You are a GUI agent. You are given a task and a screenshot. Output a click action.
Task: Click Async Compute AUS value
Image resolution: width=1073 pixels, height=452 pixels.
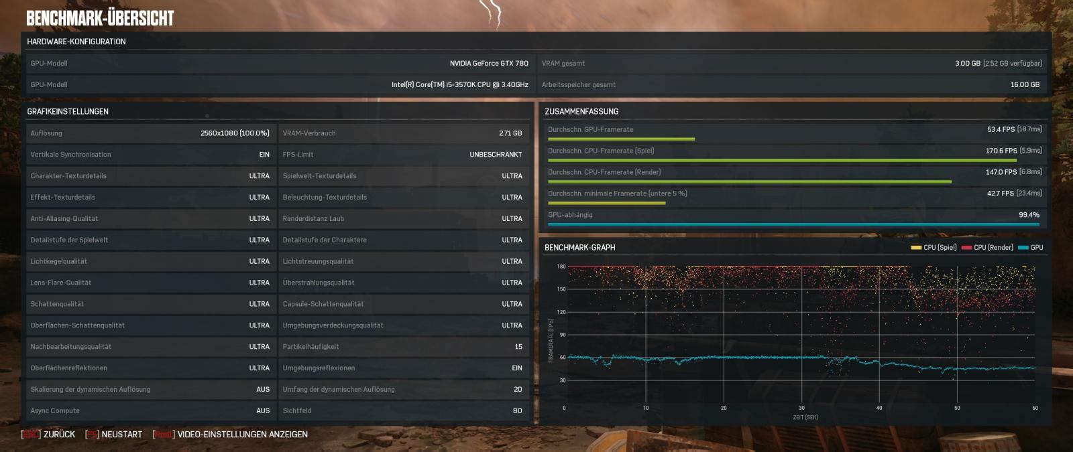coord(263,411)
